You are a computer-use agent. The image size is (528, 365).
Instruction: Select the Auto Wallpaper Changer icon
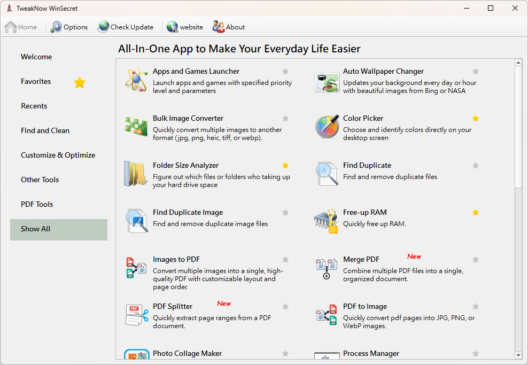[327, 81]
